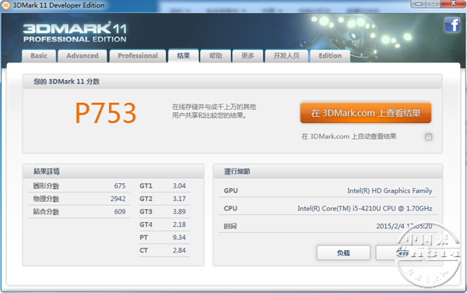Click the 负载 button
The width and height of the screenshot is (467, 293).
tap(343, 252)
